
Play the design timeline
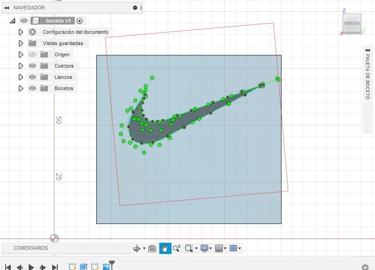pyautogui.click(x=31, y=267)
